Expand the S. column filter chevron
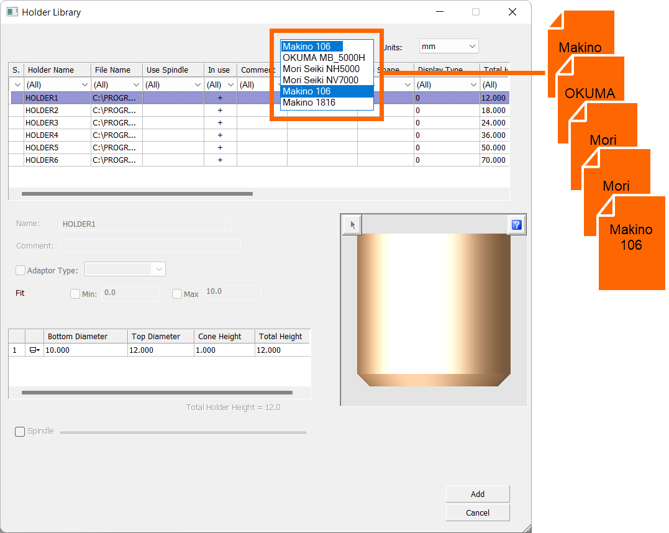The height and width of the screenshot is (533, 669). point(17,84)
